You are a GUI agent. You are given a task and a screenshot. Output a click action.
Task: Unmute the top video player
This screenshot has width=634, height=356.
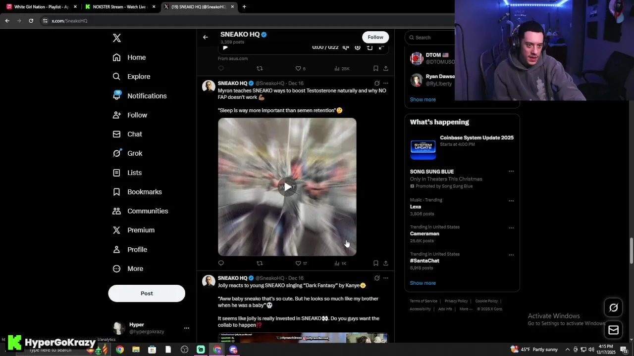point(346,47)
